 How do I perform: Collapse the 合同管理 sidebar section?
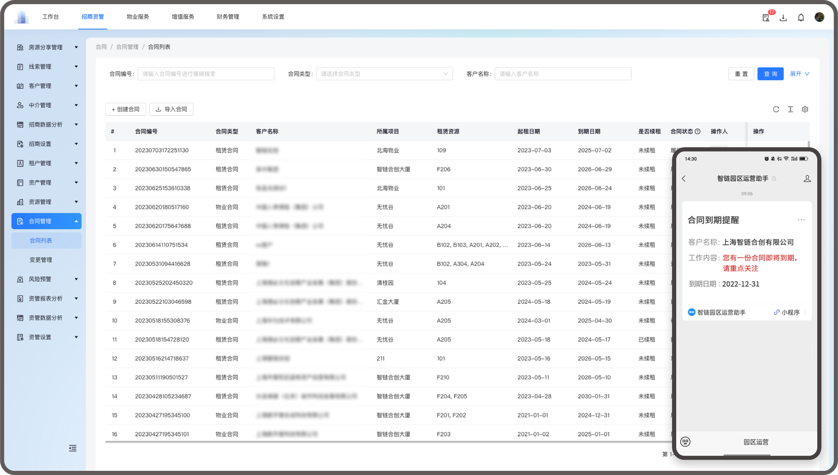pyautogui.click(x=47, y=221)
